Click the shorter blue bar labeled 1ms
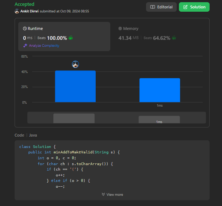222x206 pixels. point(160,90)
